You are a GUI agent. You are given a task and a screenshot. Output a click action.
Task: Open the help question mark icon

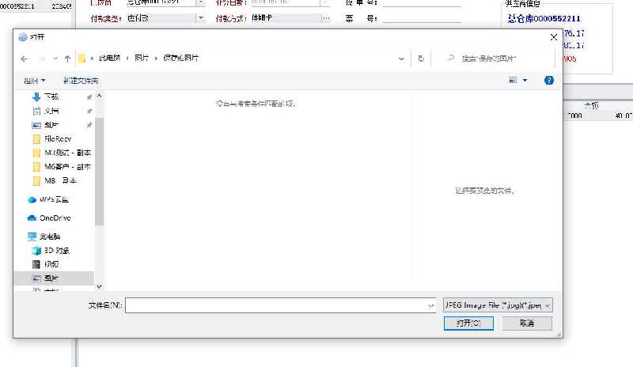pyautogui.click(x=549, y=80)
